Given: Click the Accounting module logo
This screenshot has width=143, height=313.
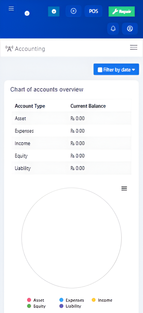Looking at the screenshot, I should click(9, 49).
